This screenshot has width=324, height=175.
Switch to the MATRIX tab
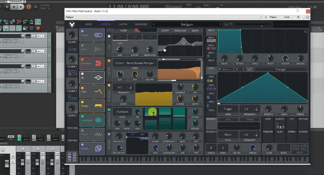click(x=123, y=24)
